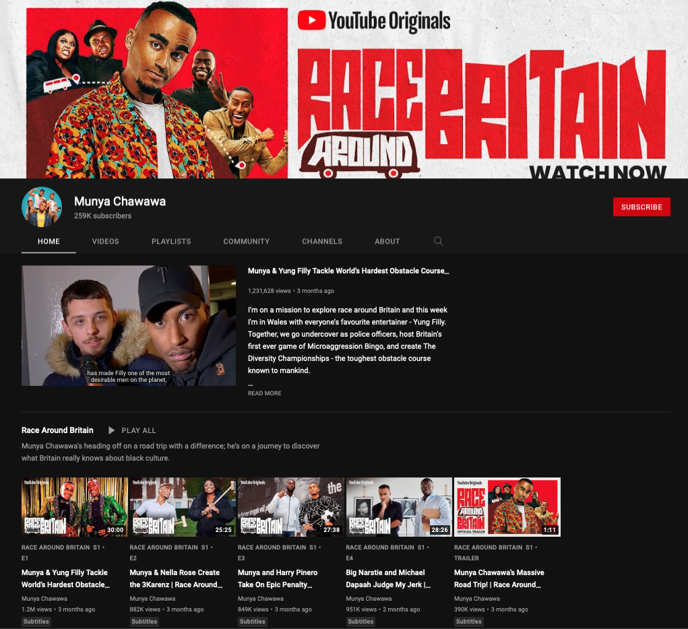Expand description with READ MORE
Viewport: 688px width, 629px height.
pos(265,393)
